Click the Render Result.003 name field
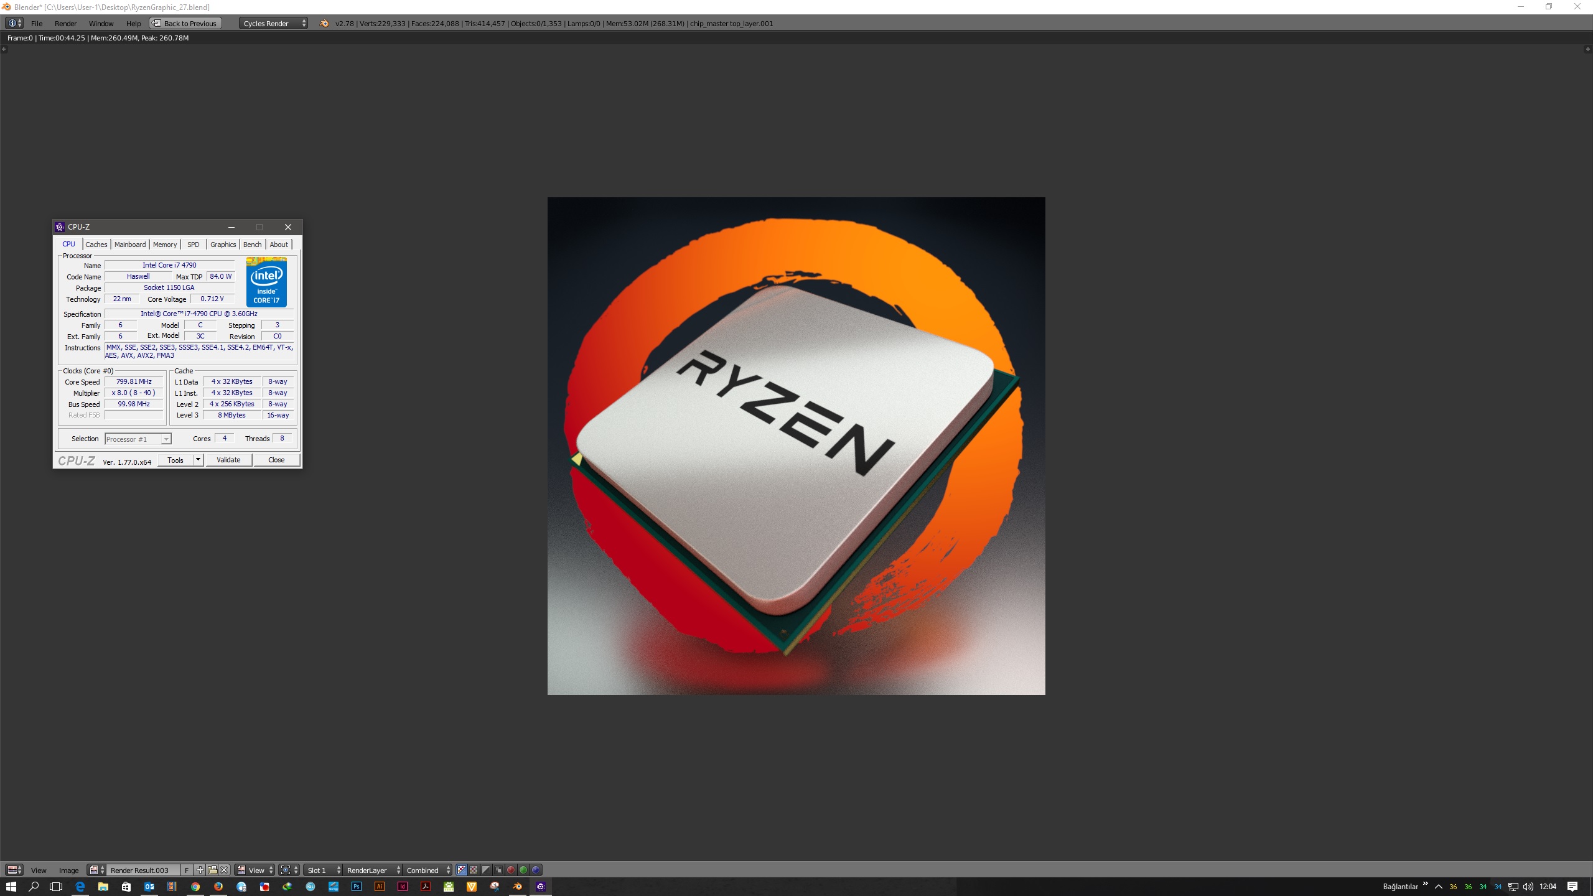The image size is (1593, 896). click(143, 870)
